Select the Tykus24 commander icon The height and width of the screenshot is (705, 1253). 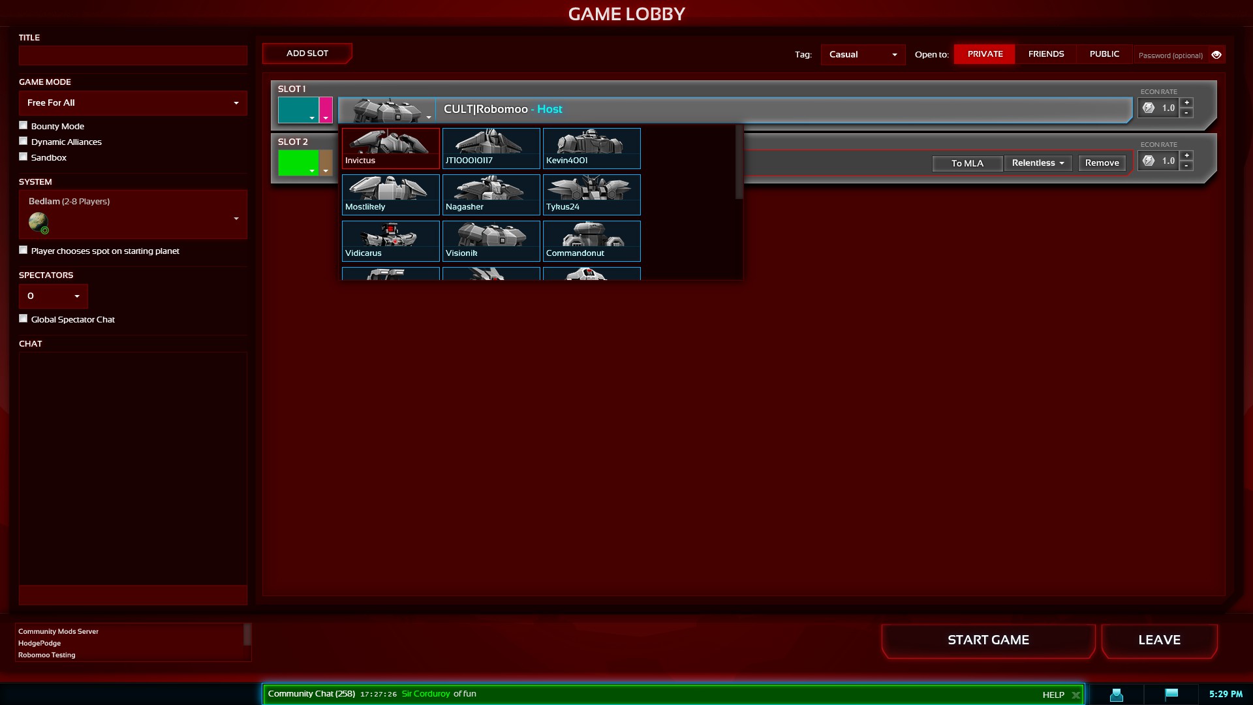591,194
